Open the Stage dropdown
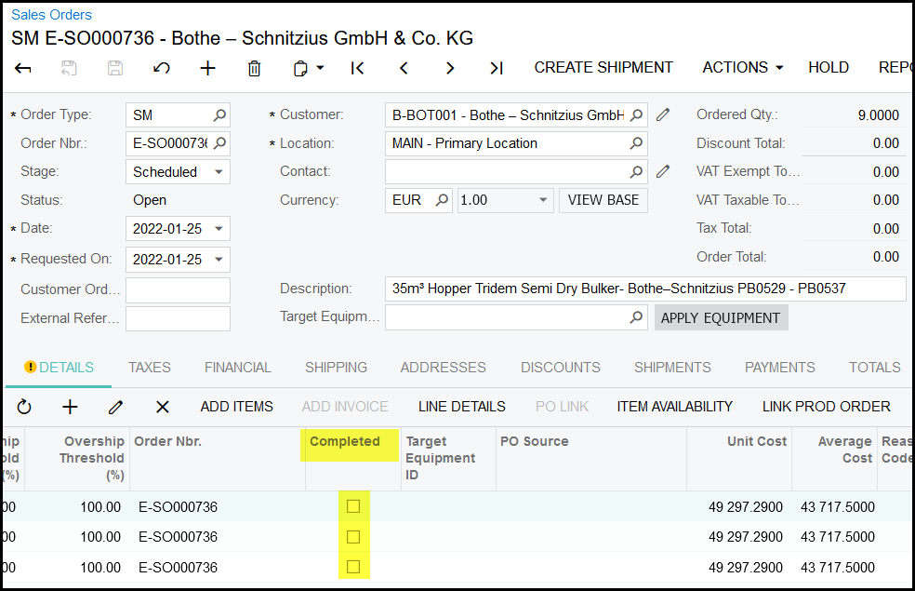 (x=219, y=172)
